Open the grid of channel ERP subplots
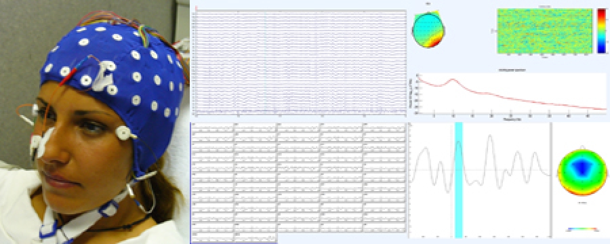610x244 pixels. pyautogui.click(x=299, y=182)
